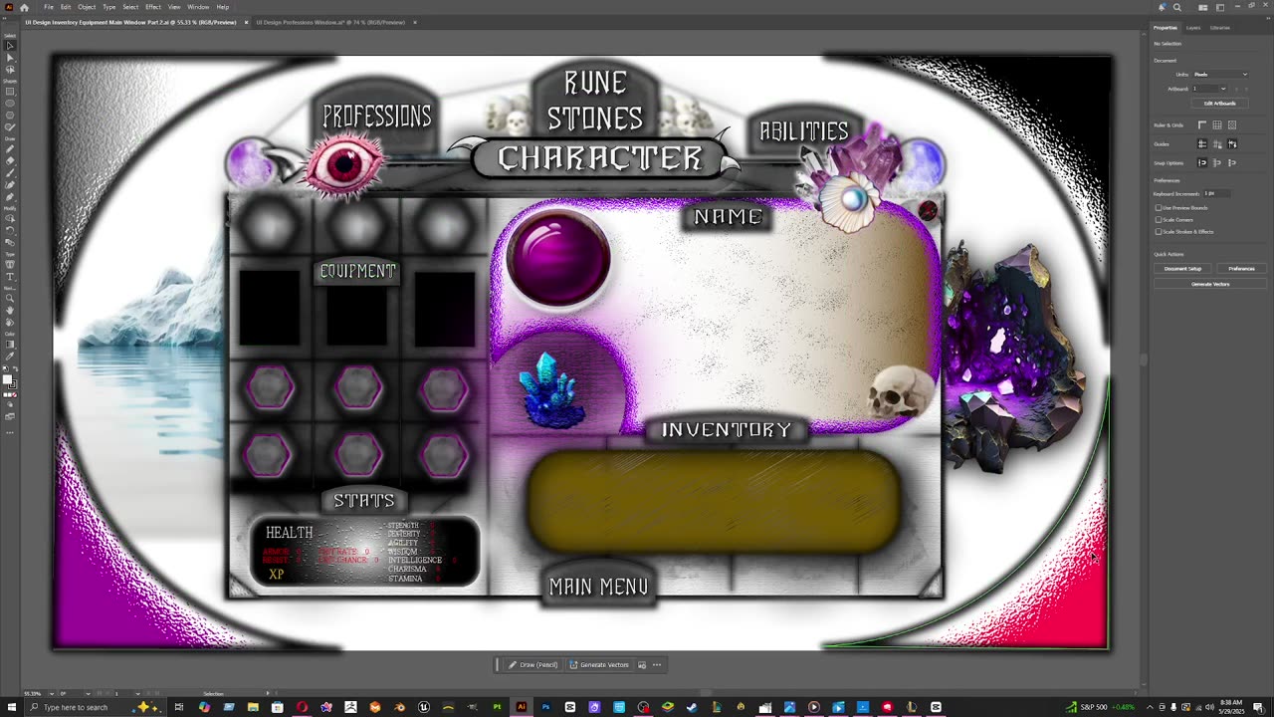This screenshot has width=1274, height=717.
Task: Switch to the Libraries panel tab
Action: pyautogui.click(x=1220, y=28)
